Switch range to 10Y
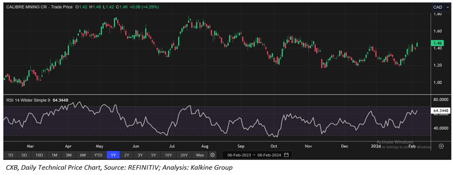 coord(169,155)
